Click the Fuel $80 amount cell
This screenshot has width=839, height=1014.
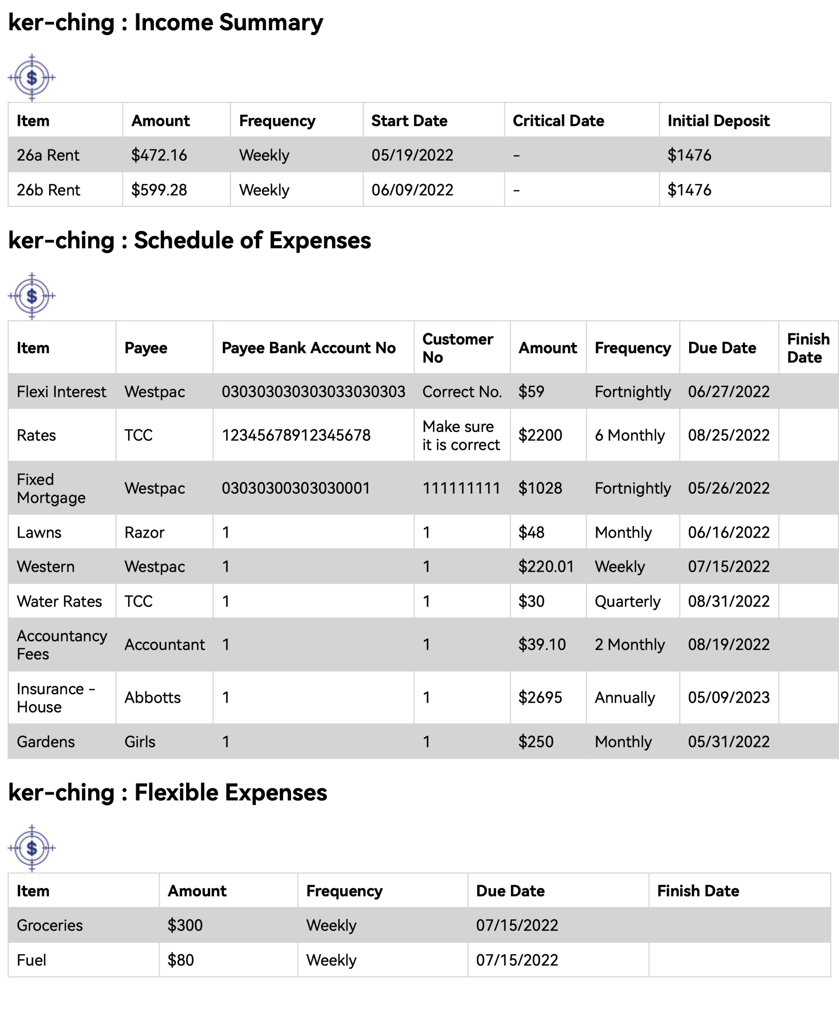tap(228, 960)
